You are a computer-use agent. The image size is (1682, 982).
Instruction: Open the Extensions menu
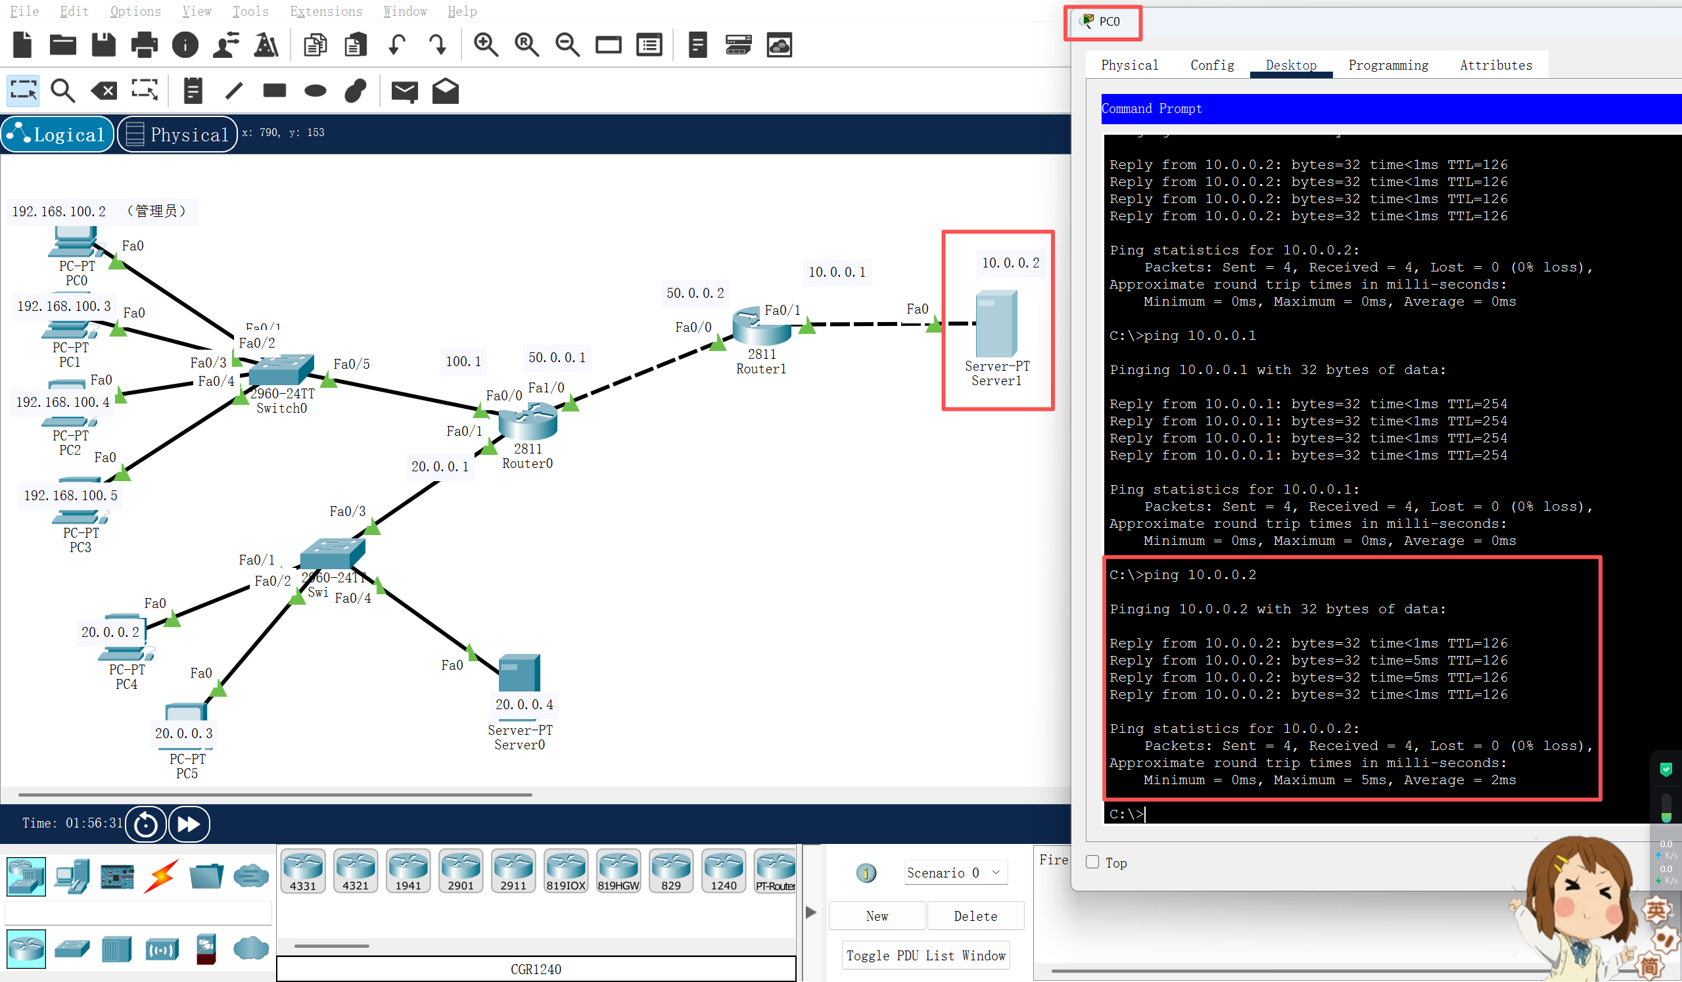(x=326, y=11)
